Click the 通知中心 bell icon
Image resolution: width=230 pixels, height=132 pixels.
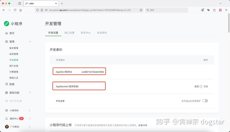point(6,119)
